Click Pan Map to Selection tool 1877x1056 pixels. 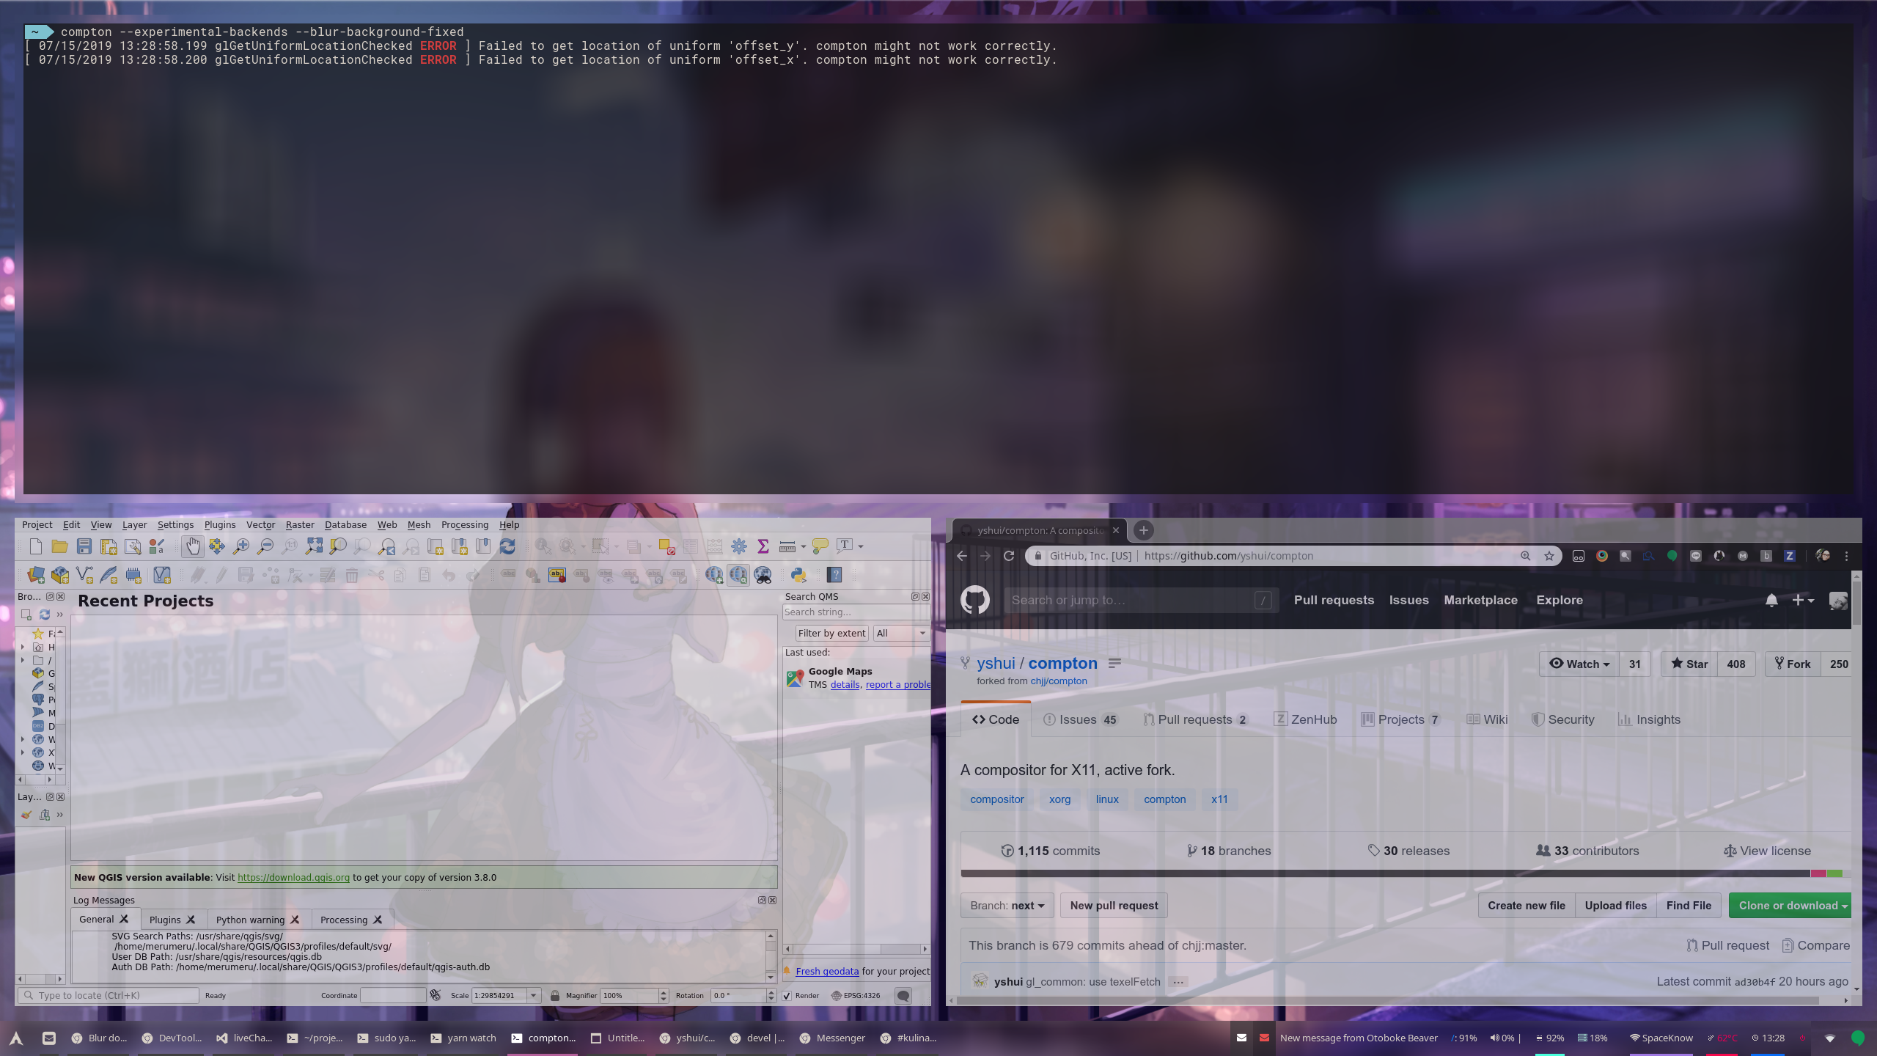click(216, 546)
